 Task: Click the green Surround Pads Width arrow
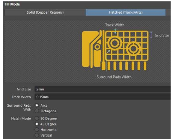[108, 61]
